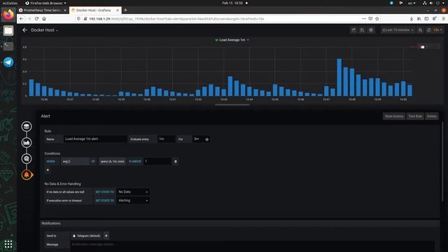The image size is (448, 252).
Task: Open the Docker Host dashboard dropdown
Action: click(x=44, y=30)
